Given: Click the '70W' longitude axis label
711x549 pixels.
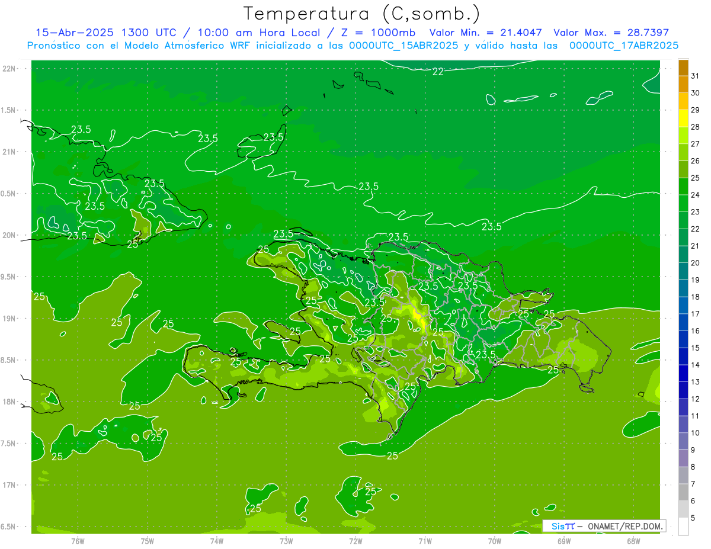Looking at the screenshot, I should click(x=495, y=541).
